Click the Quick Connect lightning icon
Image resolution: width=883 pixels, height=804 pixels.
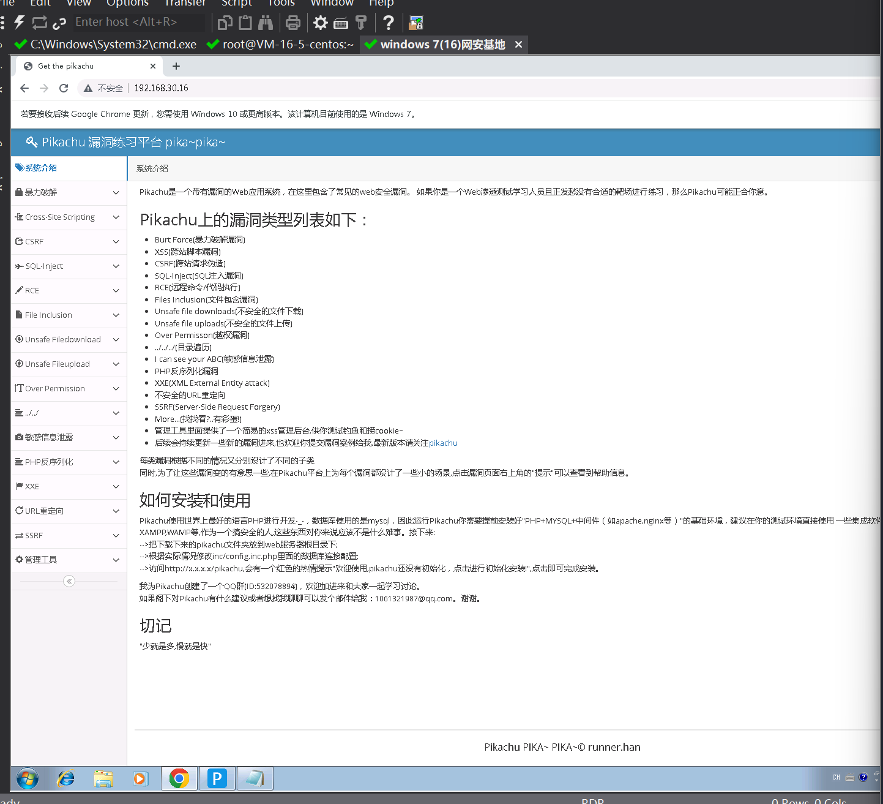pos(19,22)
